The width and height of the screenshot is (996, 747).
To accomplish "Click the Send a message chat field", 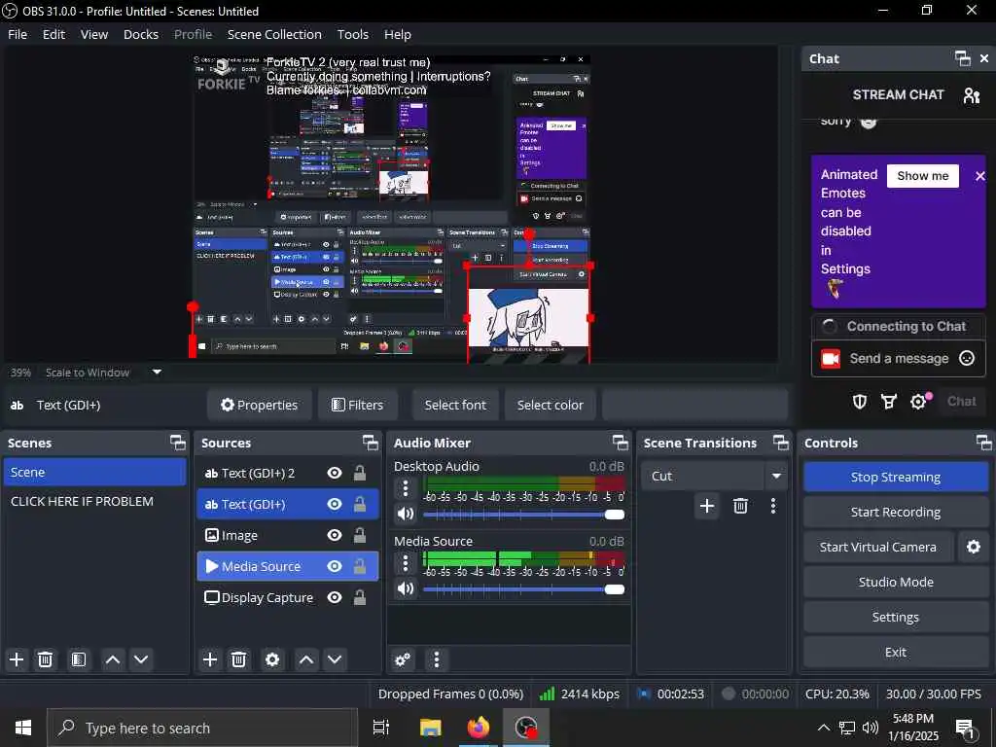I will coord(900,358).
